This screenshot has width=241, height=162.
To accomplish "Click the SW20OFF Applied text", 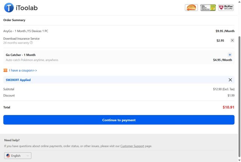I will pyautogui.click(x=18, y=80).
